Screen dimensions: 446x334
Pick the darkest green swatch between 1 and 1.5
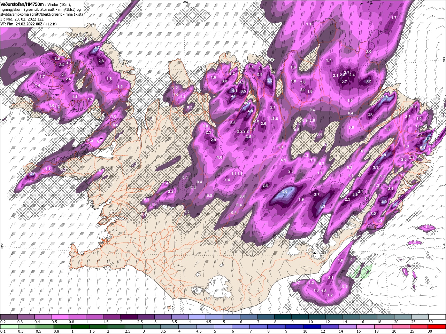80,327
